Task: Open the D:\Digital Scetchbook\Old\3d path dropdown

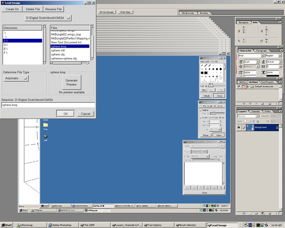Action: 48,18
